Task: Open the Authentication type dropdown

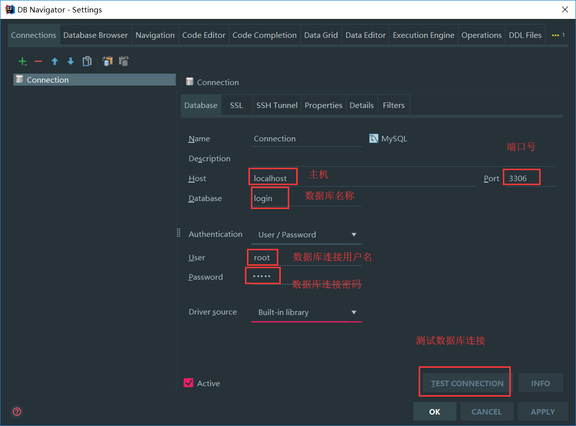Action: click(x=353, y=234)
